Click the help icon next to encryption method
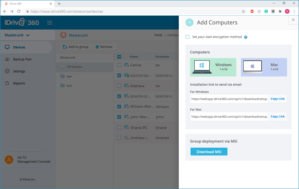The height and width of the screenshot is (189, 299). [x=246, y=37]
